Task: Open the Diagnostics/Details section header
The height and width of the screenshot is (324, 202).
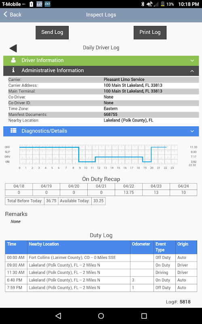Action: 101,131
